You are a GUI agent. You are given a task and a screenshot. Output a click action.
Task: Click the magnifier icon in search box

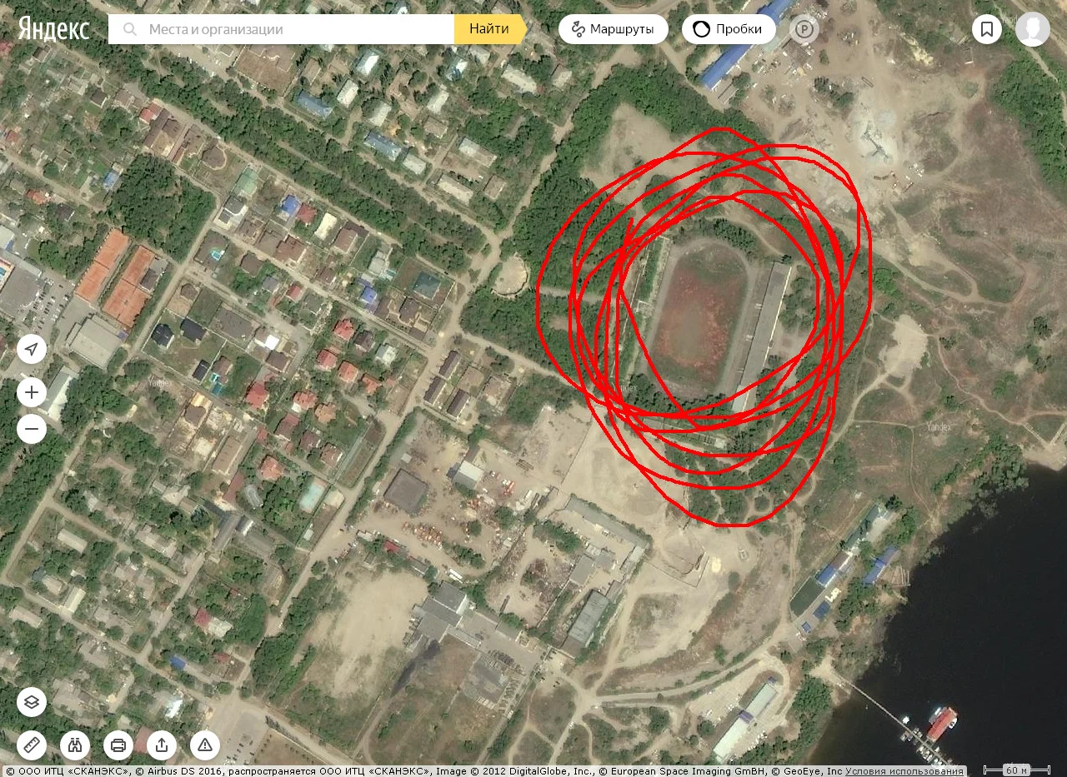coord(130,29)
